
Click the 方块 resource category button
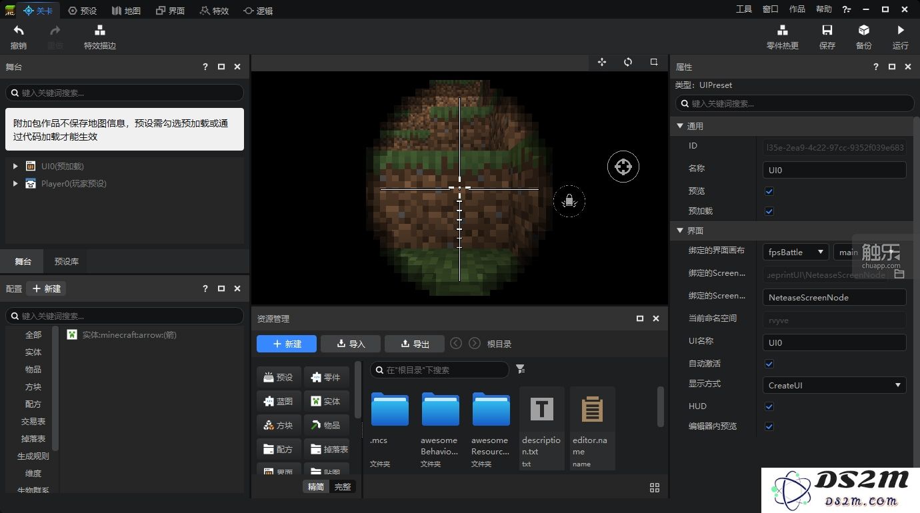click(279, 425)
